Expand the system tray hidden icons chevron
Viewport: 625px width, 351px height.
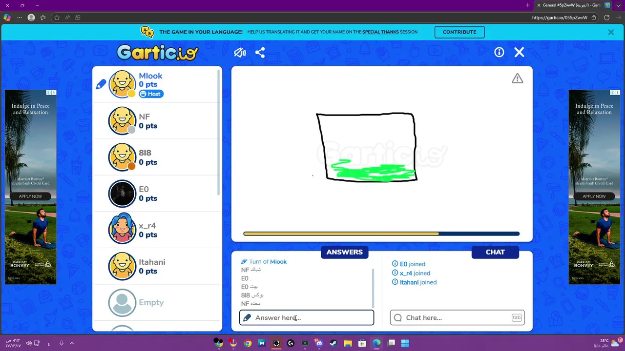coord(72,343)
